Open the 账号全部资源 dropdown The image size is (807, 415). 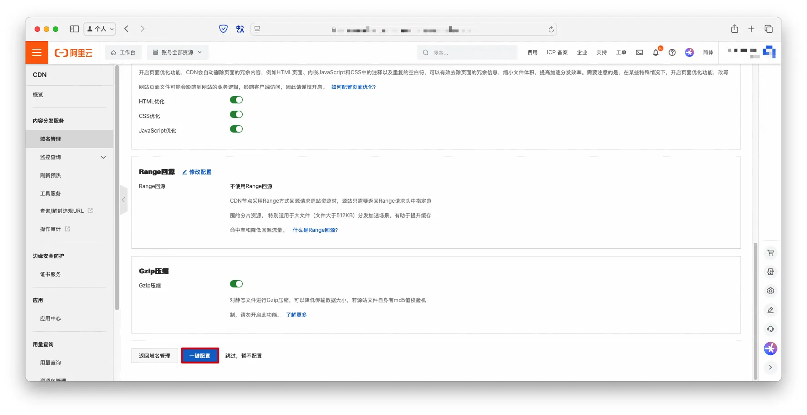click(177, 52)
